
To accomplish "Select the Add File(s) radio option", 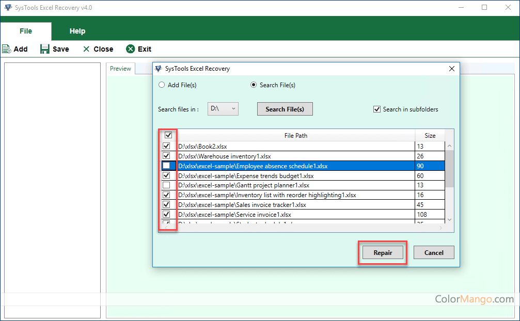I will click(x=162, y=85).
